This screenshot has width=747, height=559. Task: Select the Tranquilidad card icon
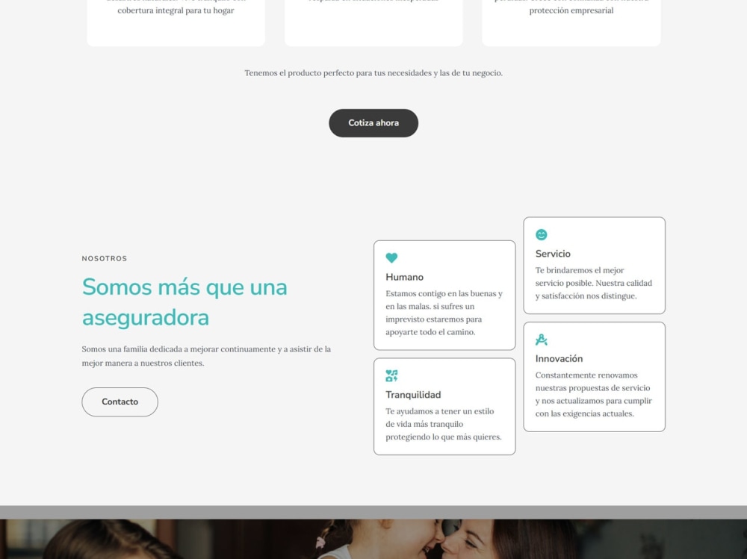coord(391,375)
